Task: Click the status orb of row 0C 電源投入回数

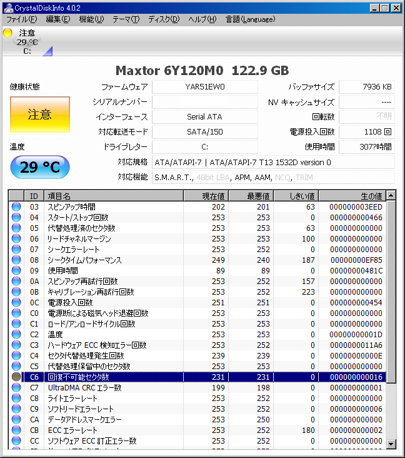Action: point(16,302)
